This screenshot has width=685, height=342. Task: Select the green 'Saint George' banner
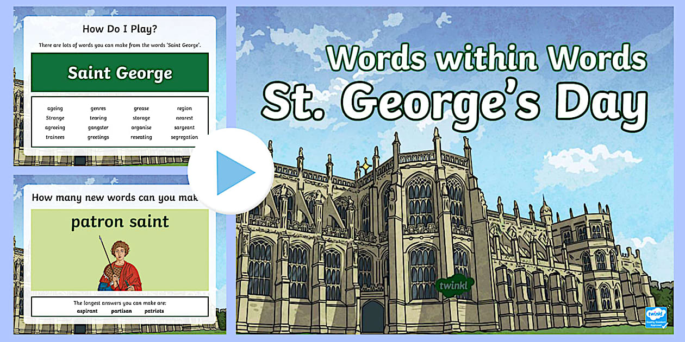point(120,73)
